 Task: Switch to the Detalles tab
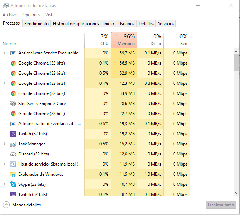(146, 24)
